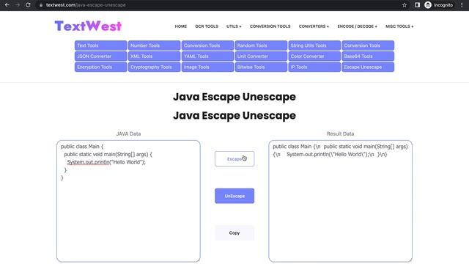
Task: Click the site lock icon
Action: [x=41, y=5]
